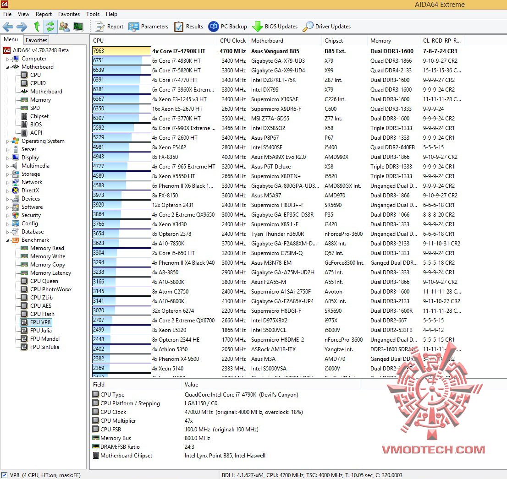Open benchmark Parameters
Image resolution: width=507 pixels, height=479 pixels.
pos(148,27)
